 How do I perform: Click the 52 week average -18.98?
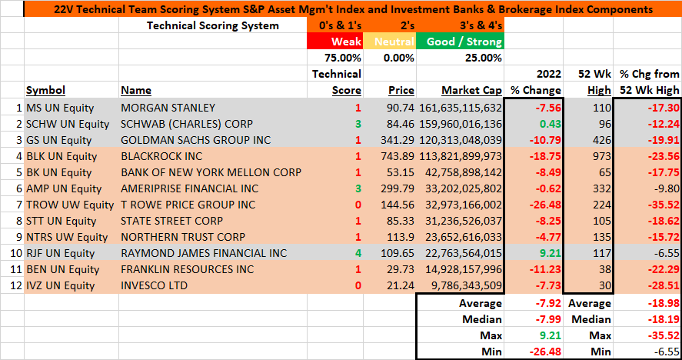(647, 303)
